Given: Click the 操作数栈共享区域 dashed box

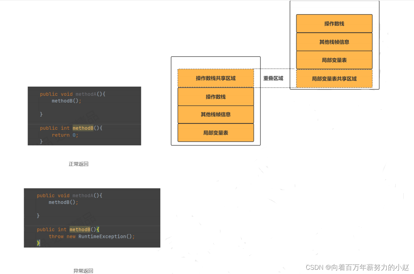Looking at the screenshot, I should coord(215,78).
